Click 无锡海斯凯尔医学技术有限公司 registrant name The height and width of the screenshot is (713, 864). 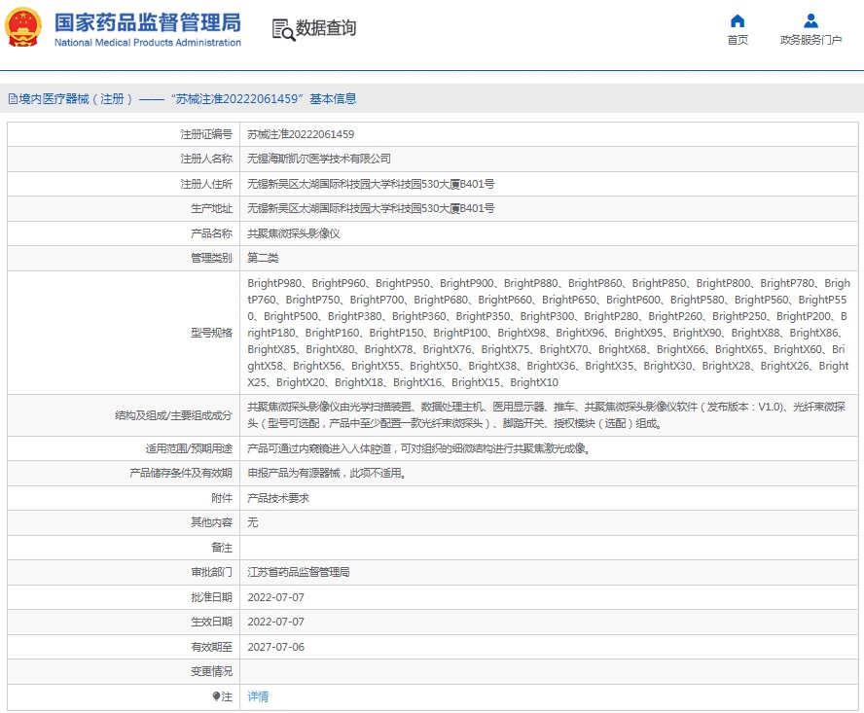point(319,159)
